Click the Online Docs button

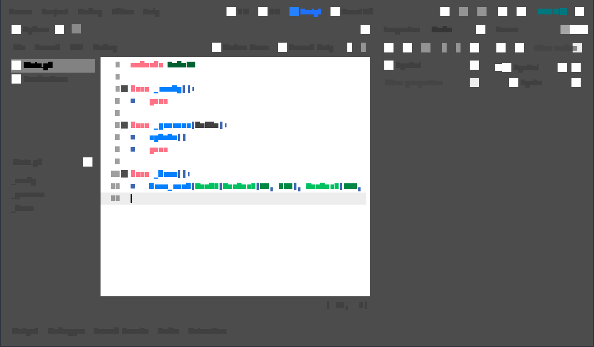[240, 47]
